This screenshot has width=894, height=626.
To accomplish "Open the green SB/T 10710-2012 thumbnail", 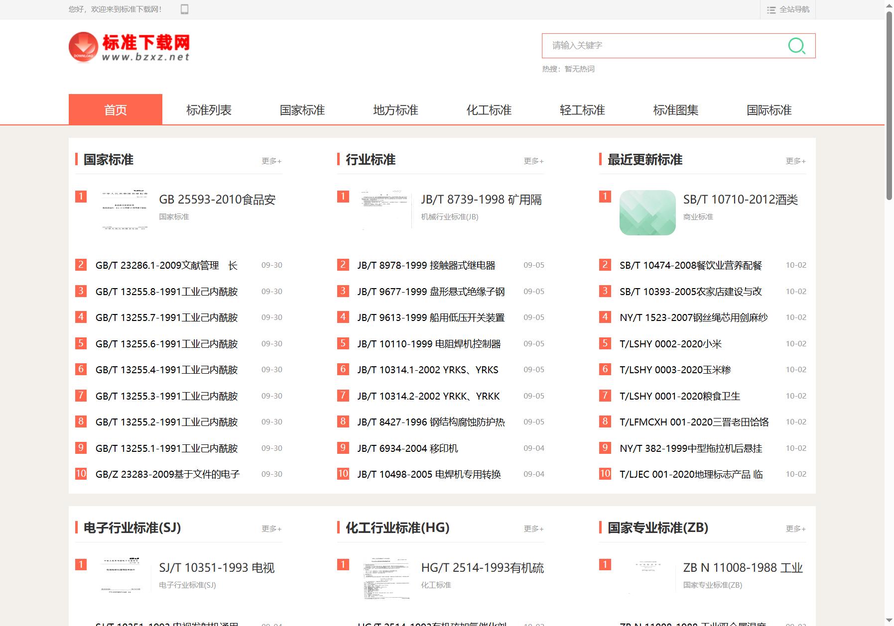I will pos(647,212).
